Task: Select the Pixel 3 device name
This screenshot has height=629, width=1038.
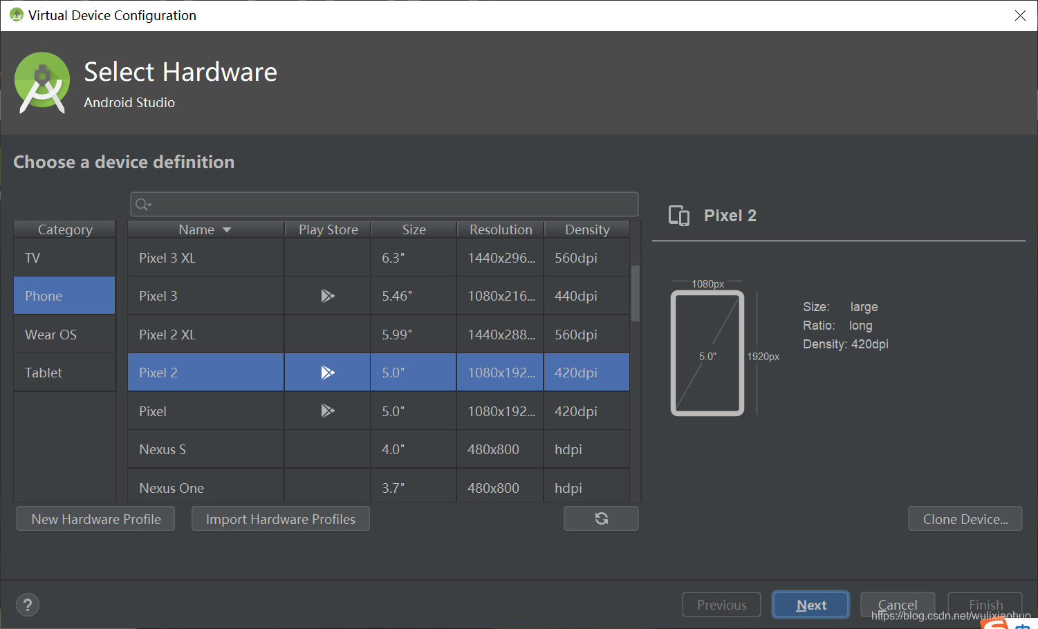Action: click(x=158, y=296)
